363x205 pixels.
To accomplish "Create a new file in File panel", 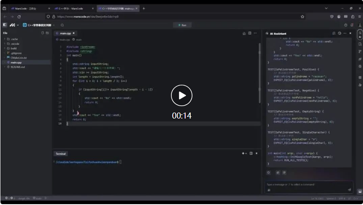I will point(42,33).
